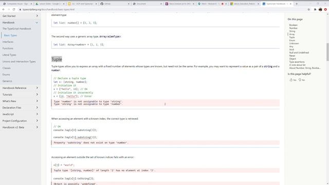329x185 pixels.
Task: Collapse the Handbook section
Action: [21, 23]
